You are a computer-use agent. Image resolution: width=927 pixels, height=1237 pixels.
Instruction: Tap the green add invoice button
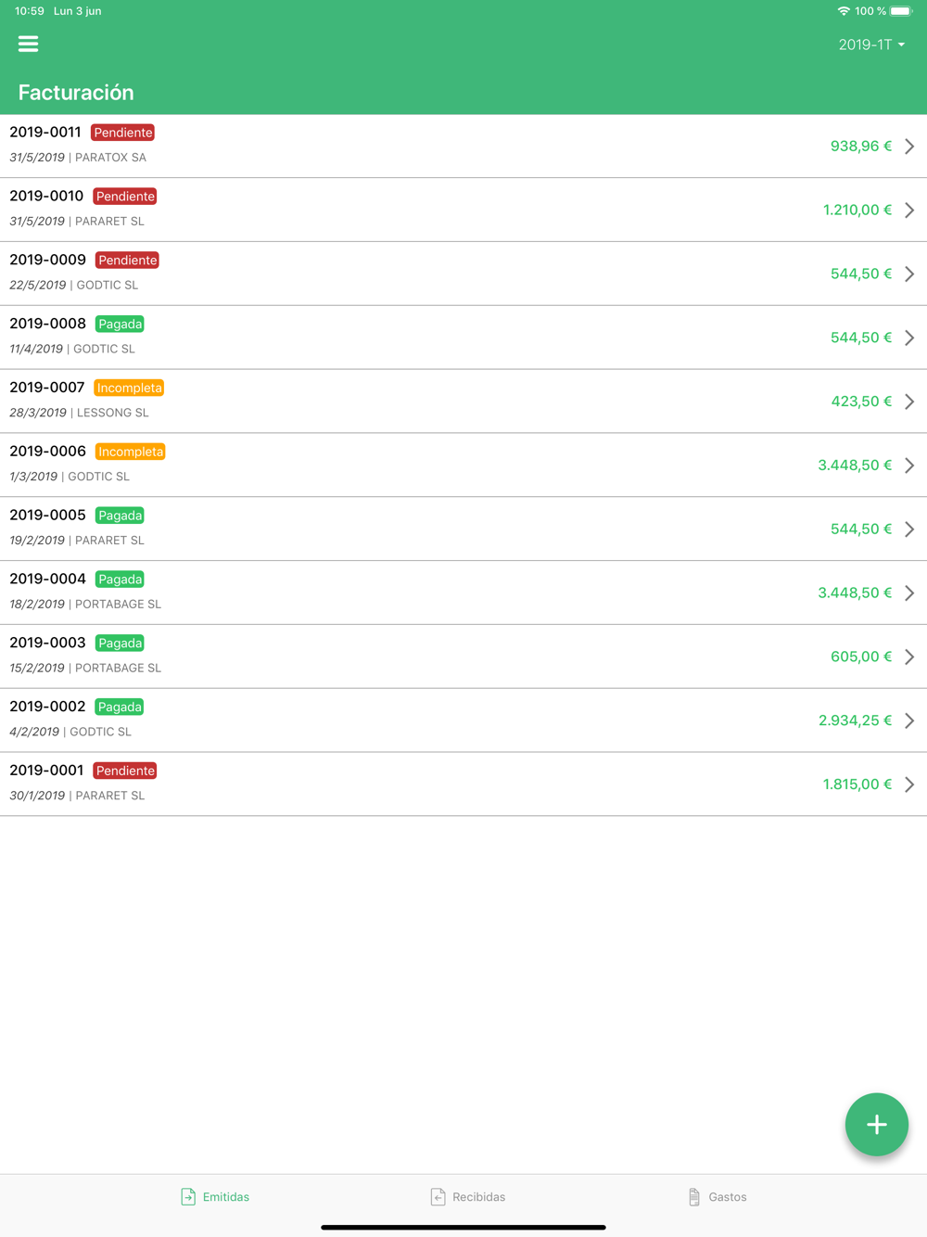[876, 1125]
